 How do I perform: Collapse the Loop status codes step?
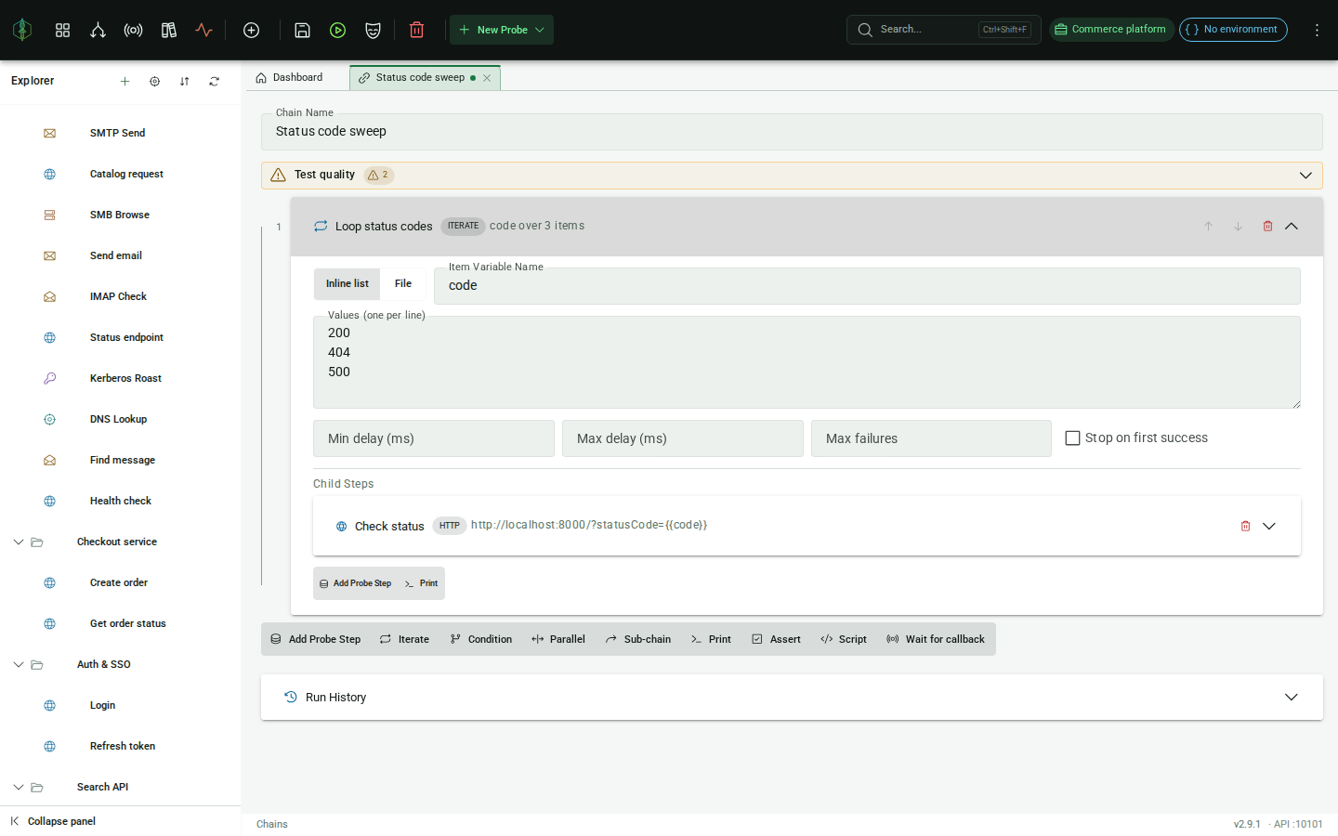tap(1292, 226)
